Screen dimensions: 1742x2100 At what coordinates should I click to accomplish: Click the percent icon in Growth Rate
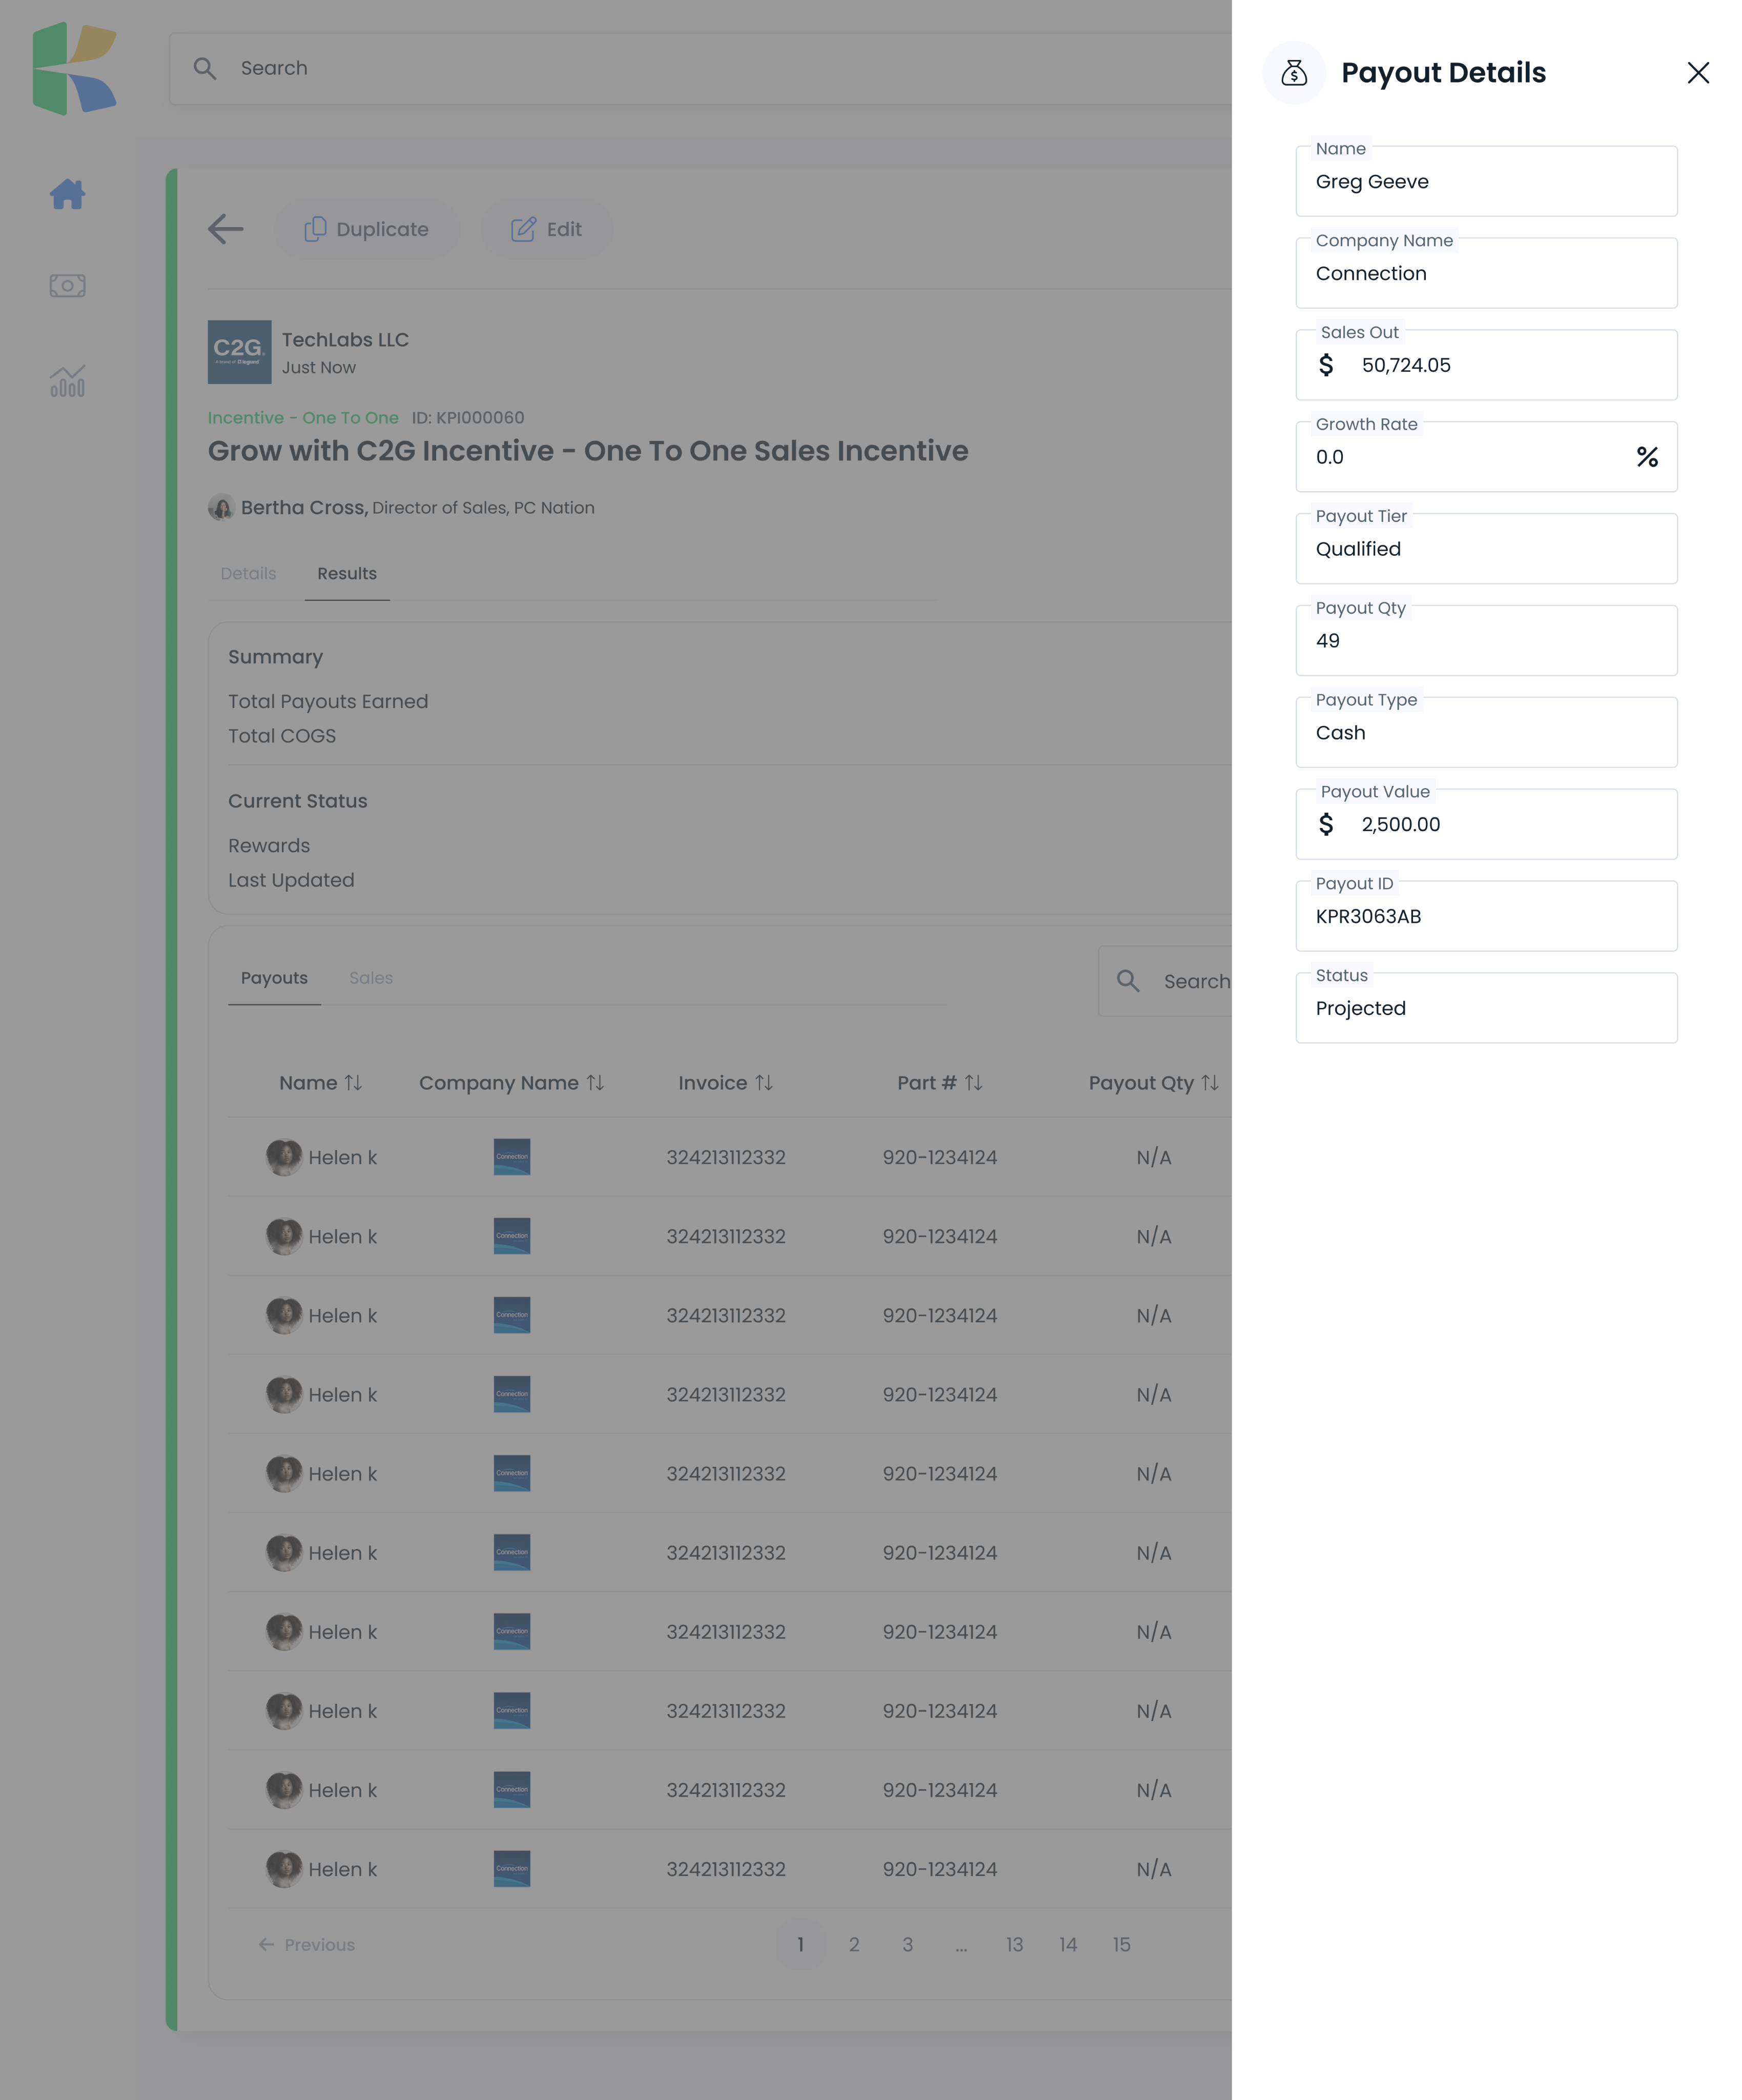click(1647, 457)
